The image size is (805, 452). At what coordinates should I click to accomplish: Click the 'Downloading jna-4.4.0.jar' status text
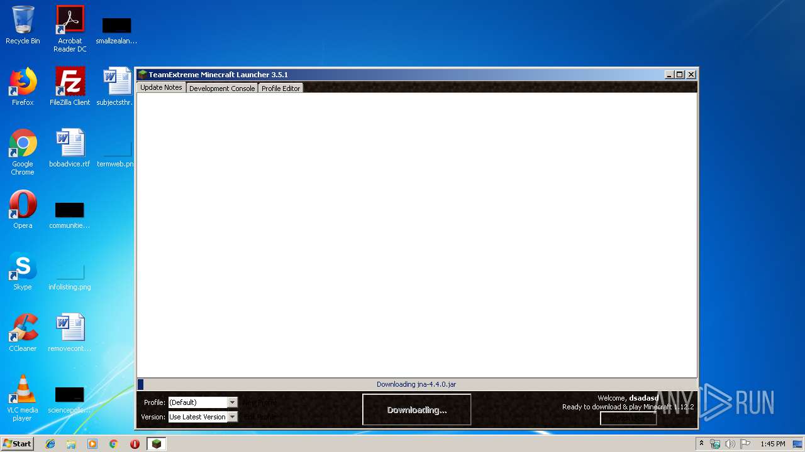coord(416,384)
